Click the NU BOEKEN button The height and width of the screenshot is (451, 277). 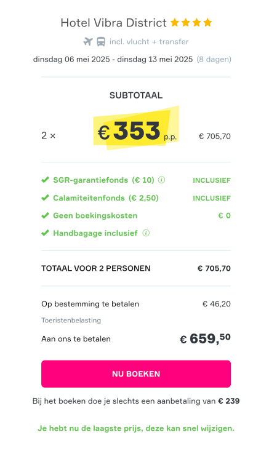136,373
